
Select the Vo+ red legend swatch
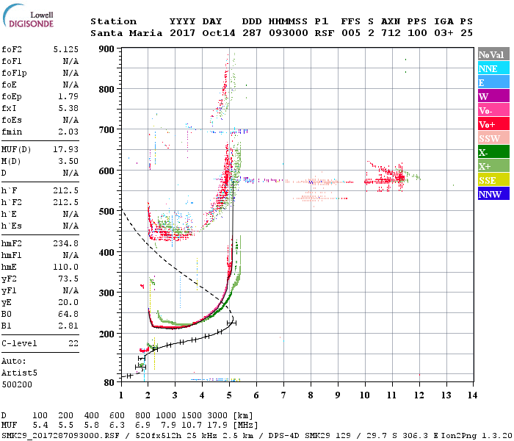(x=493, y=124)
